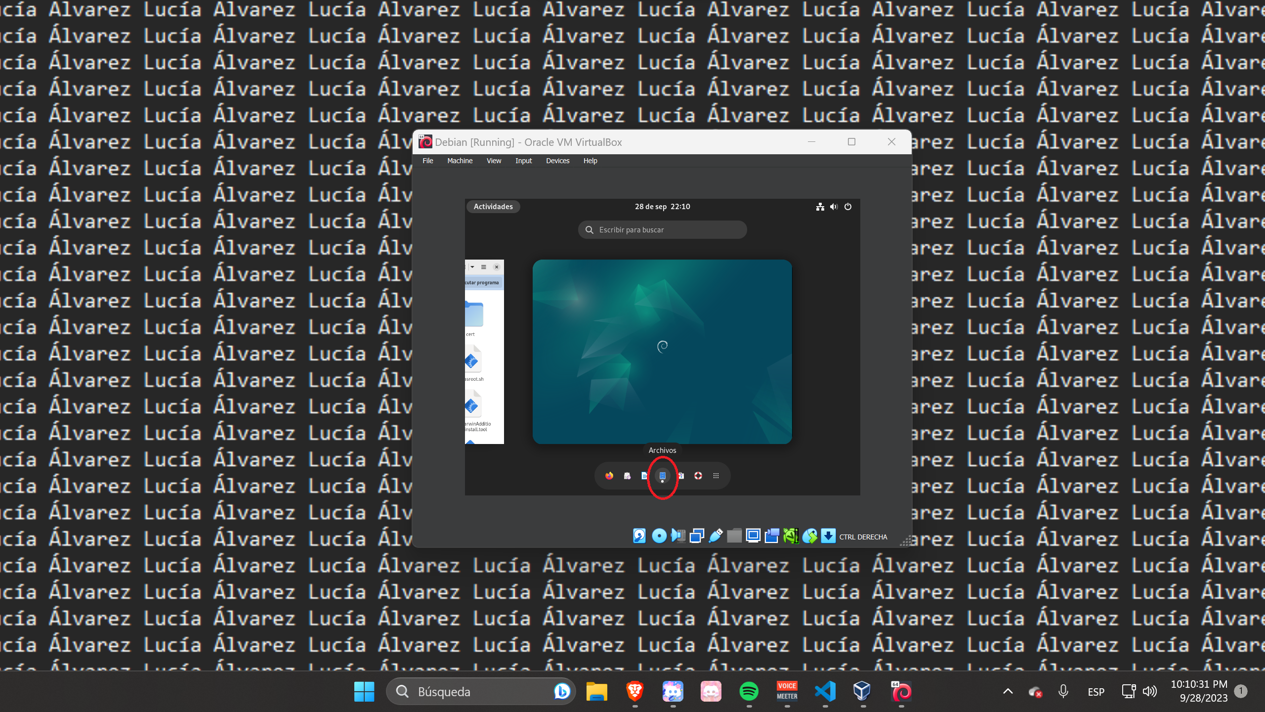Open the Devices menu
The width and height of the screenshot is (1265, 712).
pos(557,161)
